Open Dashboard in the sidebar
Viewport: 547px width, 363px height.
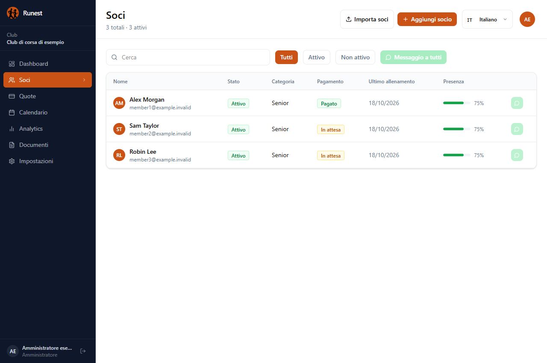[x=47, y=64]
